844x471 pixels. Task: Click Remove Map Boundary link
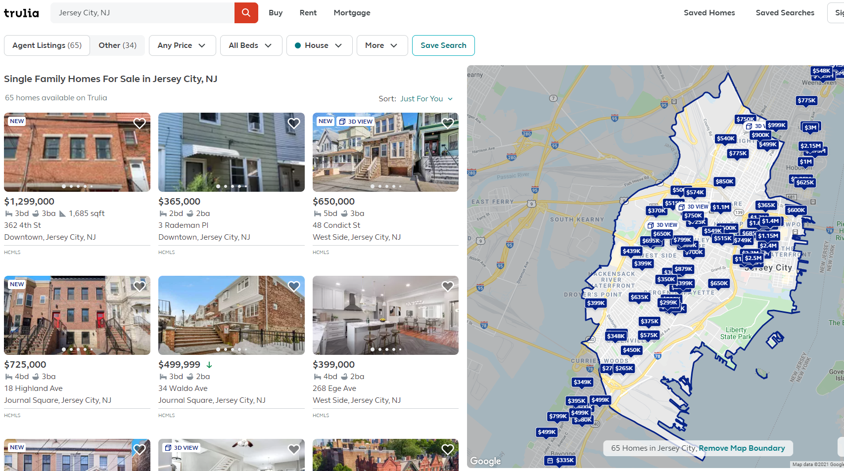coord(742,448)
